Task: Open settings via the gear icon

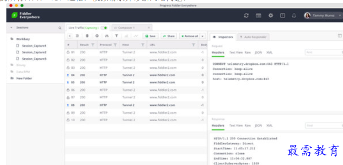Action: tap(271, 15)
